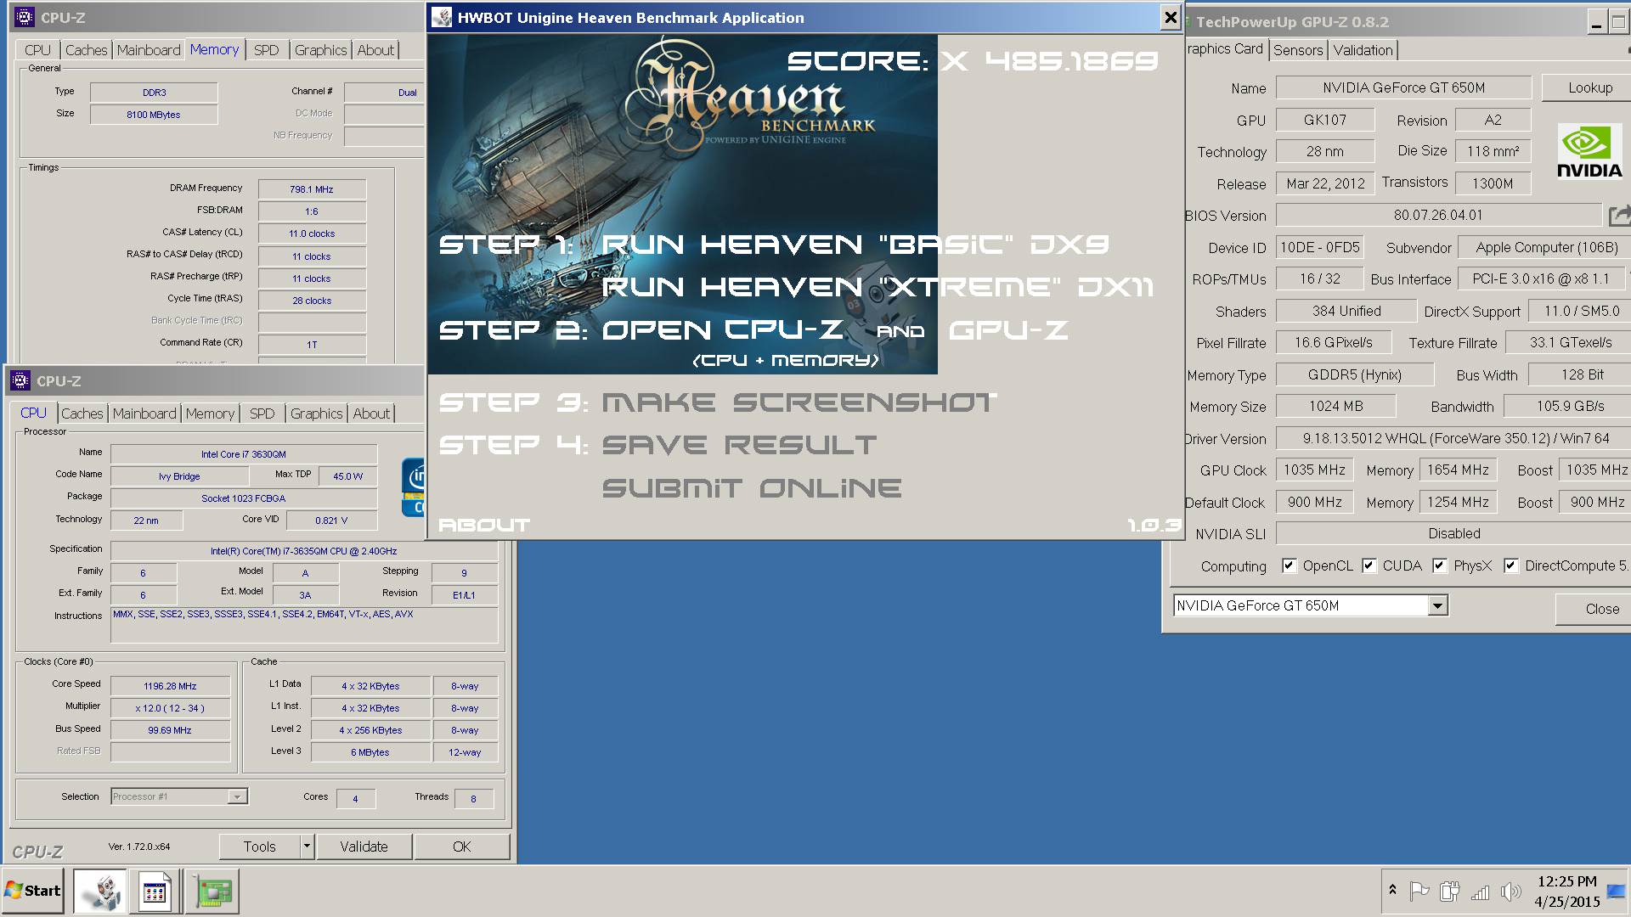Screen dimensions: 1631x917
Task: Open the GPU selector dropdown in GPU-Z
Action: click(1437, 605)
